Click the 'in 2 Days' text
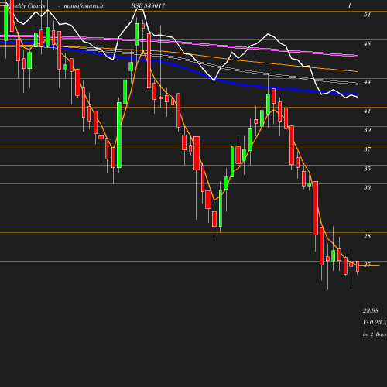The width and height of the screenshot is (387, 387). (x=375, y=334)
